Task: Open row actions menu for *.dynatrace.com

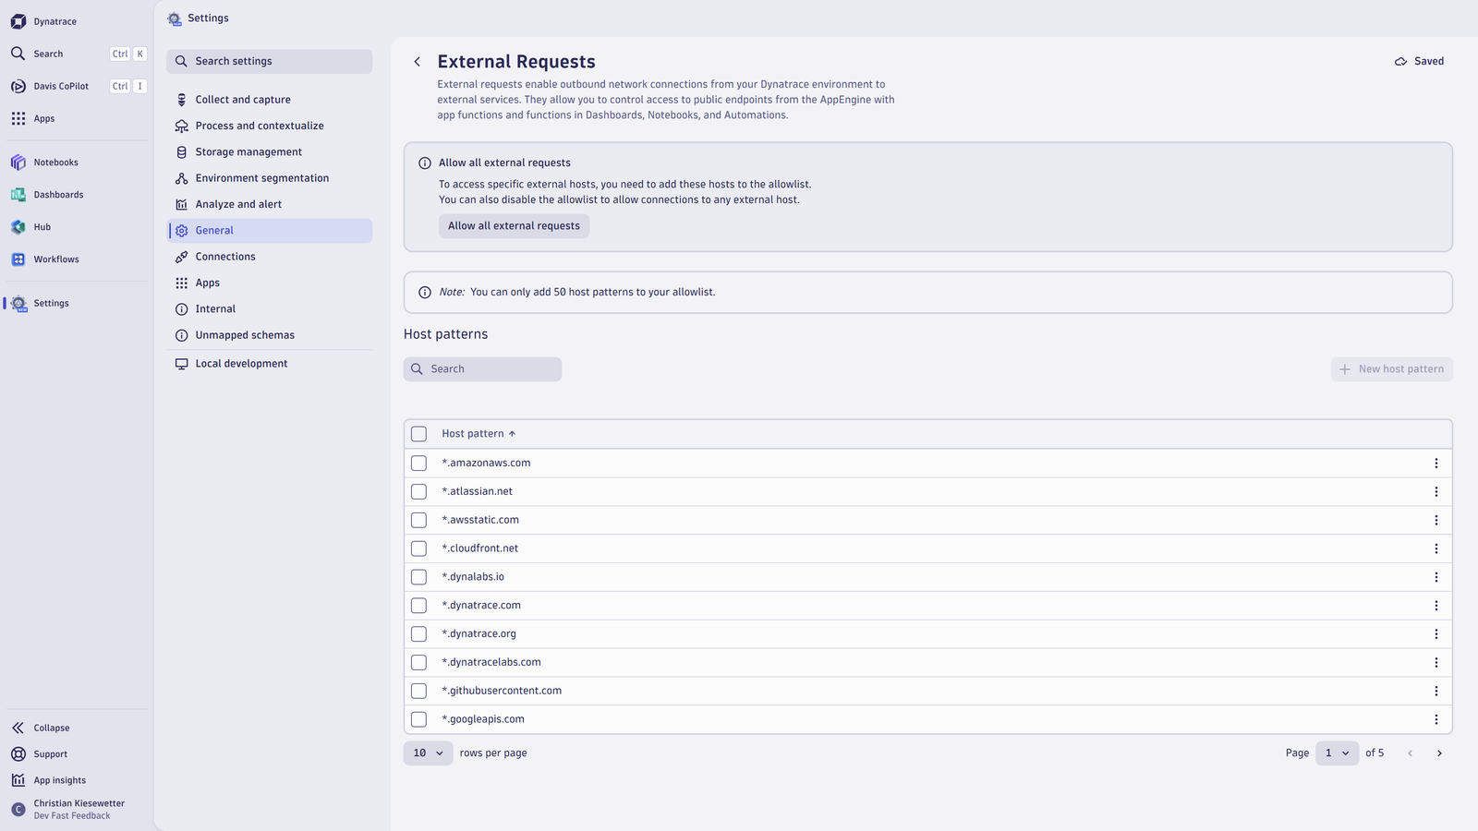Action: tap(1436, 606)
